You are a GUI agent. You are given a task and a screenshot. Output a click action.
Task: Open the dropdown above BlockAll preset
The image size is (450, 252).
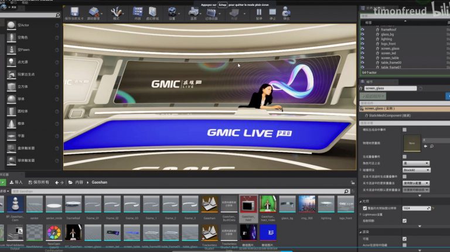(x=416, y=163)
